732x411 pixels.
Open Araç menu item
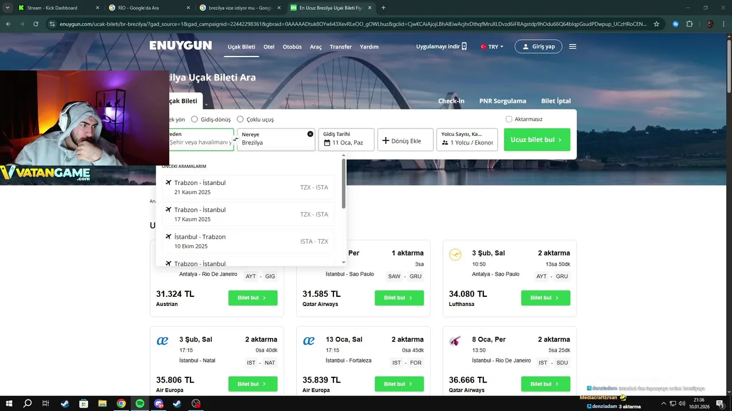pyautogui.click(x=316, y=47)
